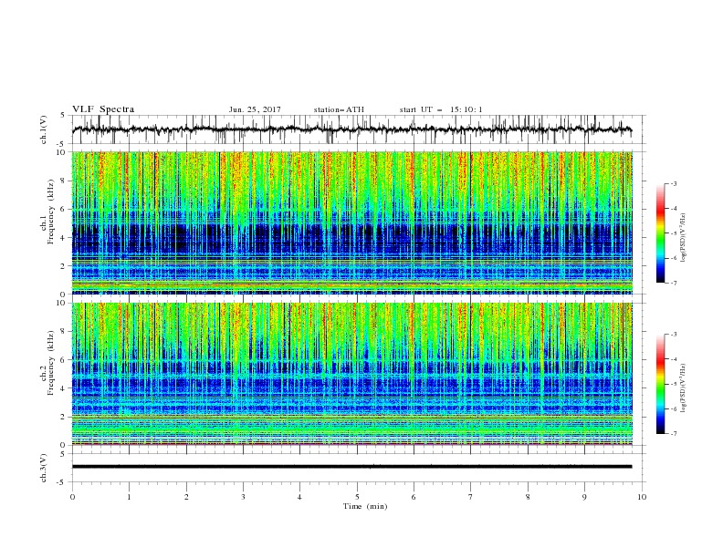Click the "-7" tick on ch.2 colorbar
The width and height of the screenshot is (723, 558).
pos(674,434)
